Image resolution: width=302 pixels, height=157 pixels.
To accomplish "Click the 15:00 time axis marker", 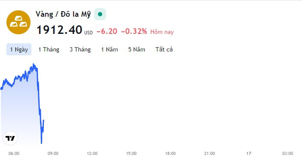I will point(131,153).
